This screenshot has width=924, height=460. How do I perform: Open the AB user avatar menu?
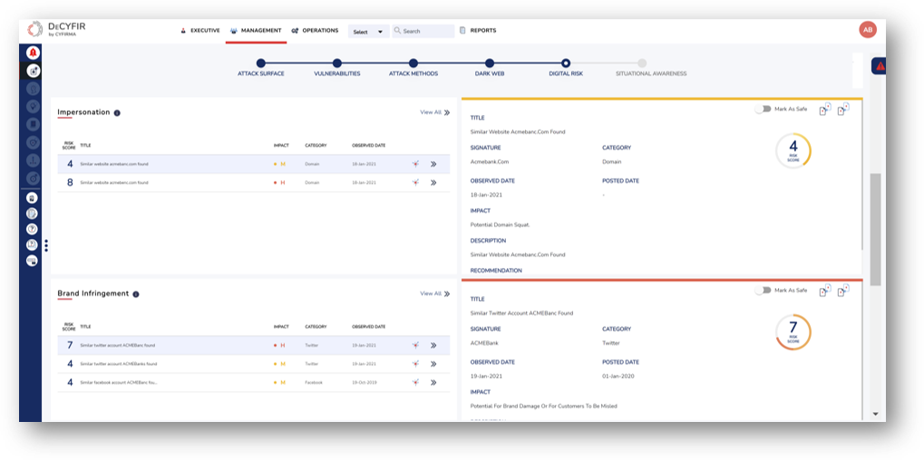click(x=868, y=30)
